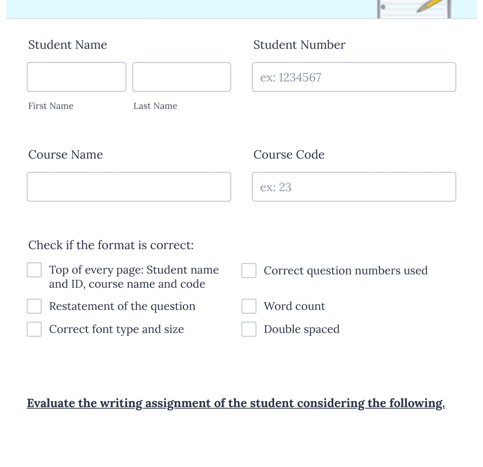
Task: Click the 'Course Code' heading
Action: 289,154
